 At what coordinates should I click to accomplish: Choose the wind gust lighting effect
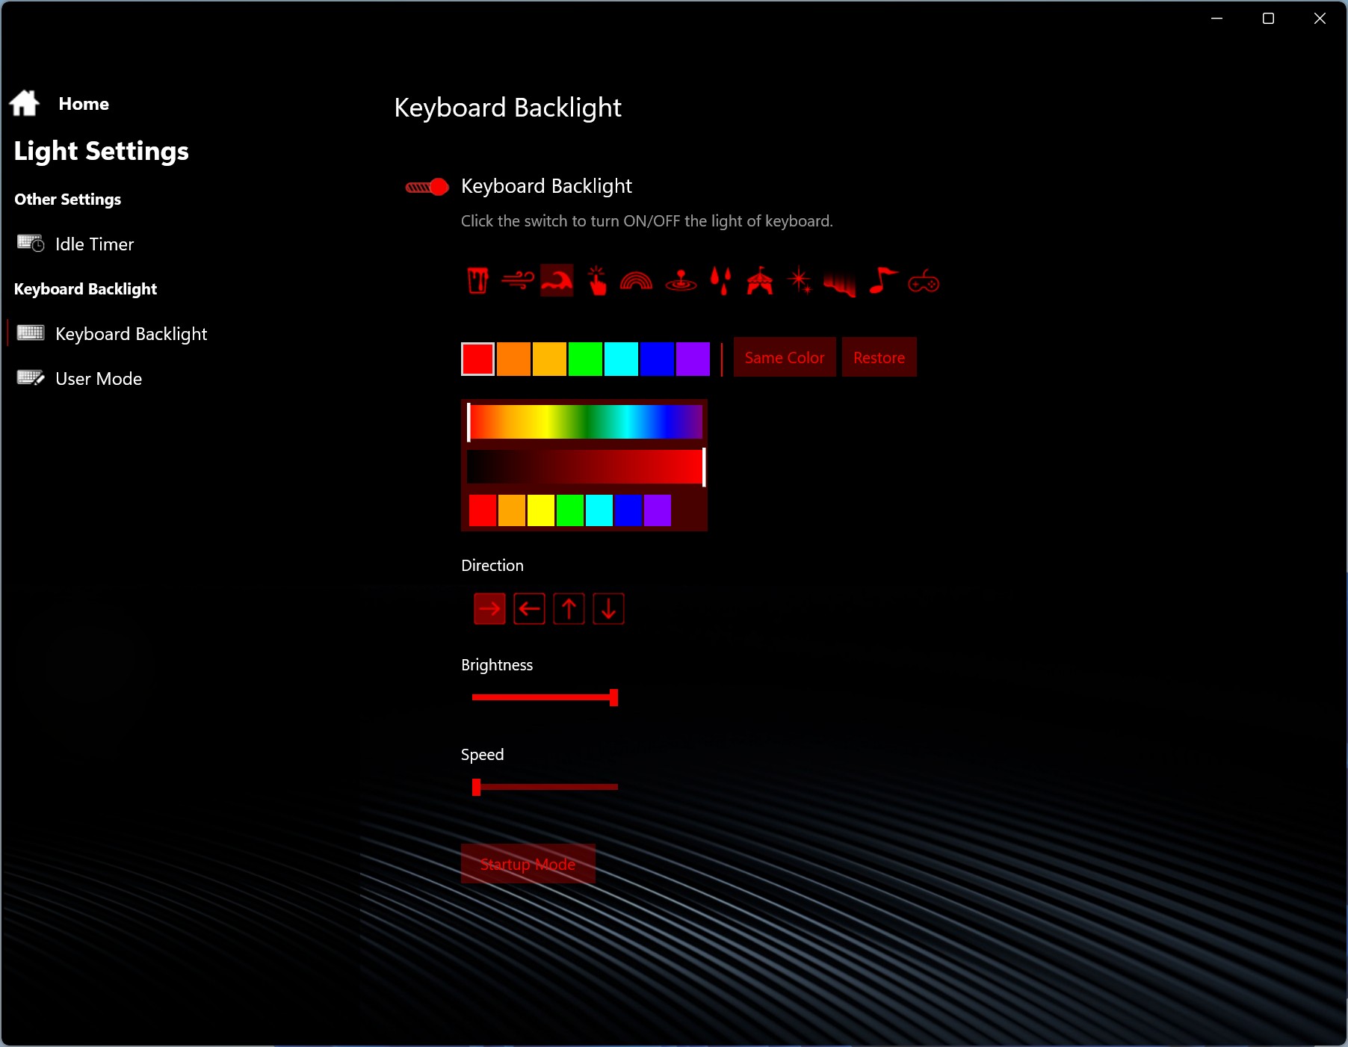coord(517,281)
